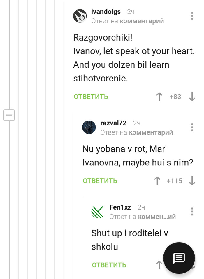Reply to razval72's comment

[100, 181]
